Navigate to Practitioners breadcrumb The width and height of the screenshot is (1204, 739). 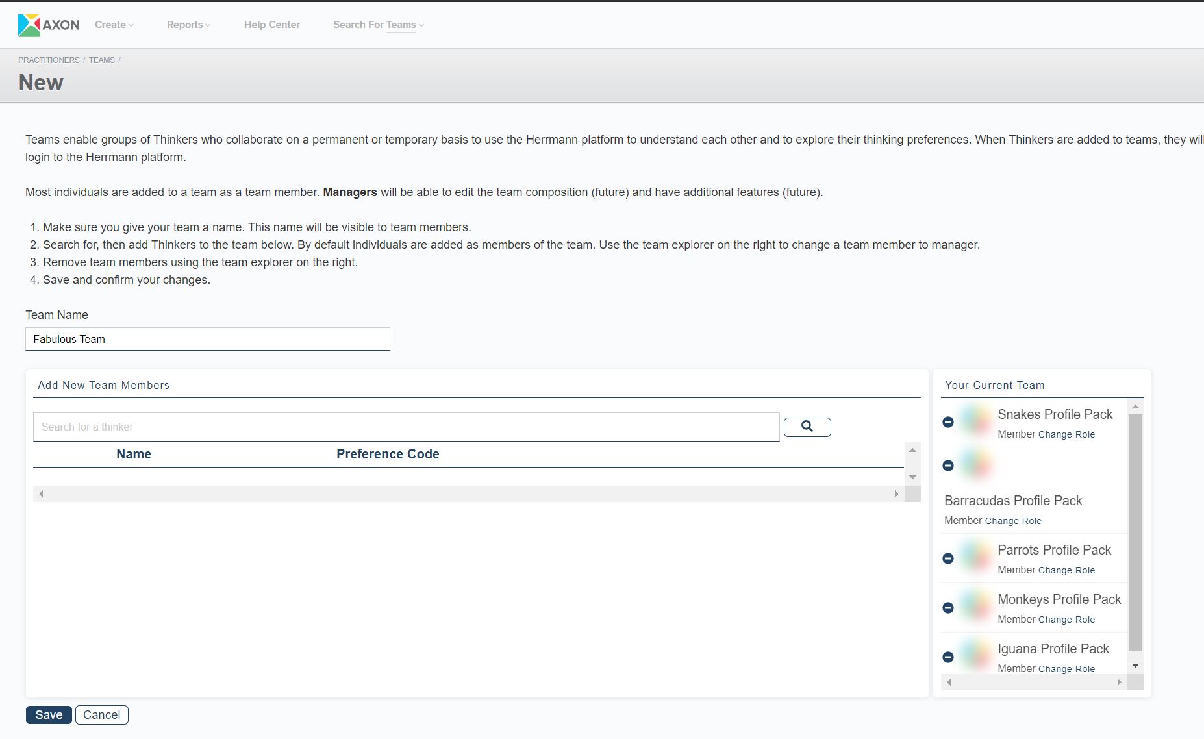(x=49, y=60)
